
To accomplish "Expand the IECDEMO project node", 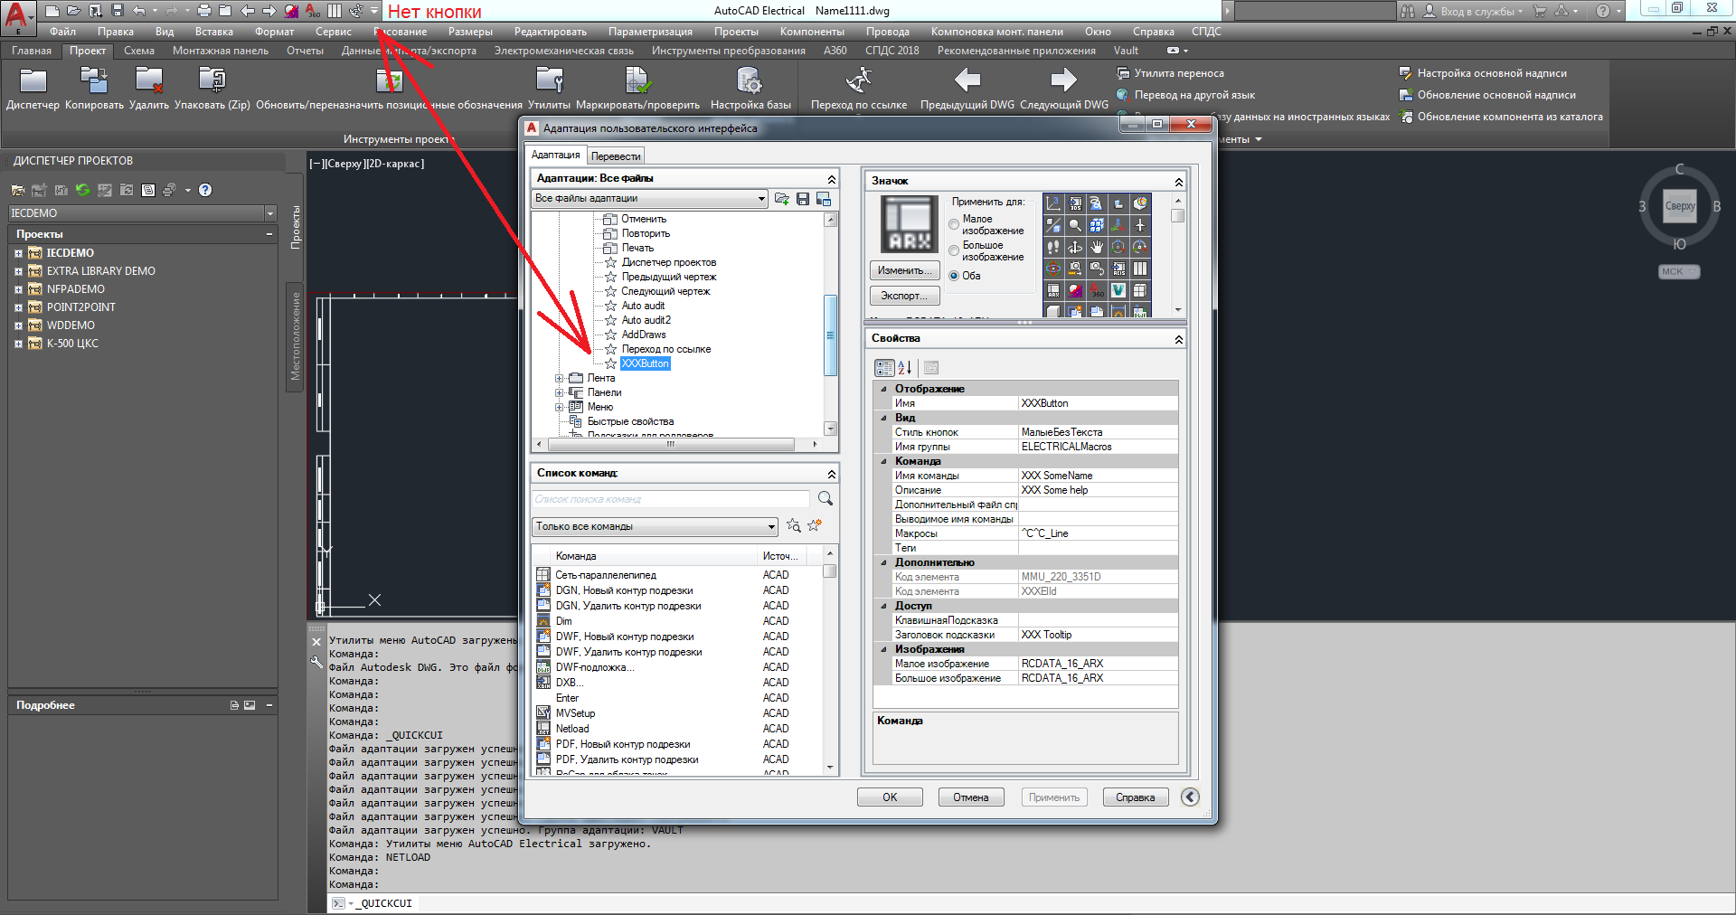I will pos(18,253).
